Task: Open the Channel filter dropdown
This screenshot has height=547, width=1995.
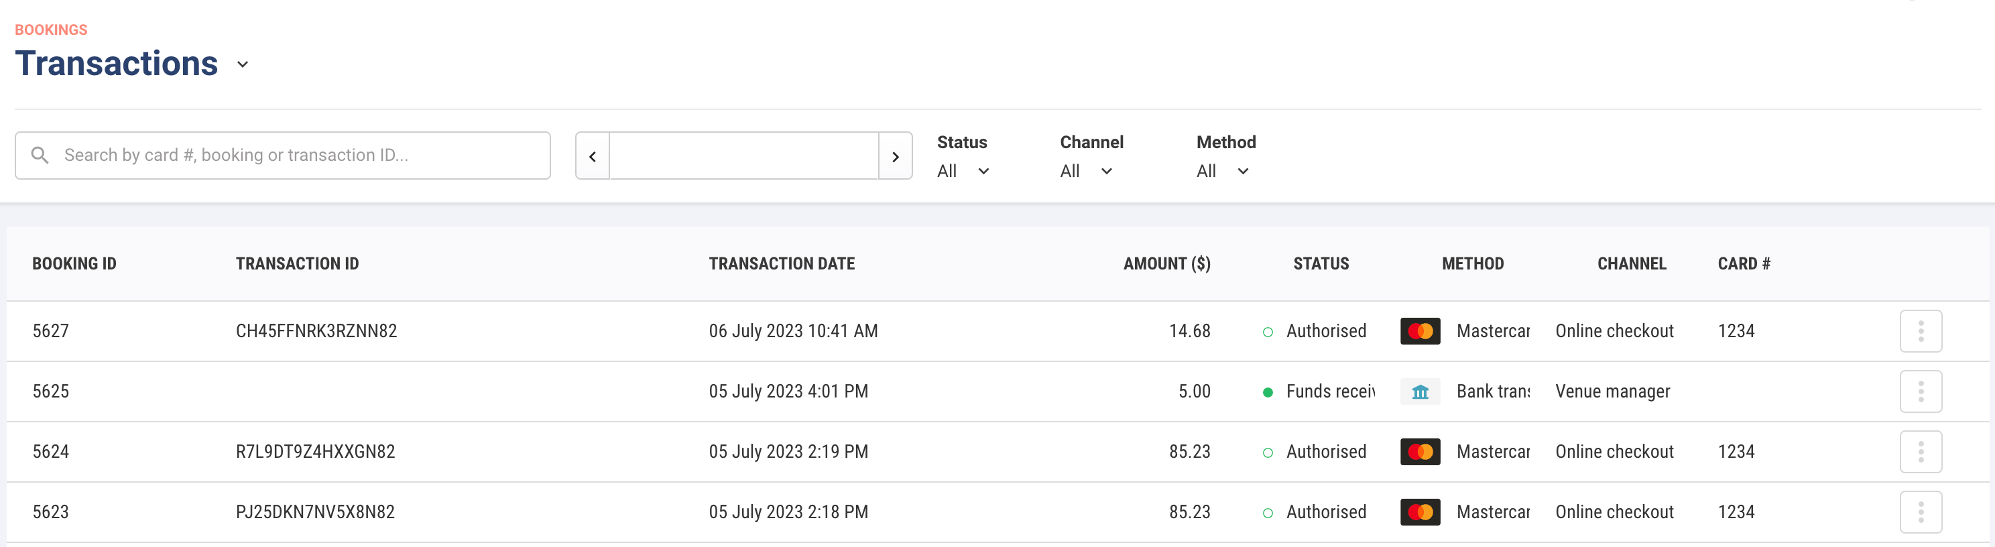Action: 1086,171
